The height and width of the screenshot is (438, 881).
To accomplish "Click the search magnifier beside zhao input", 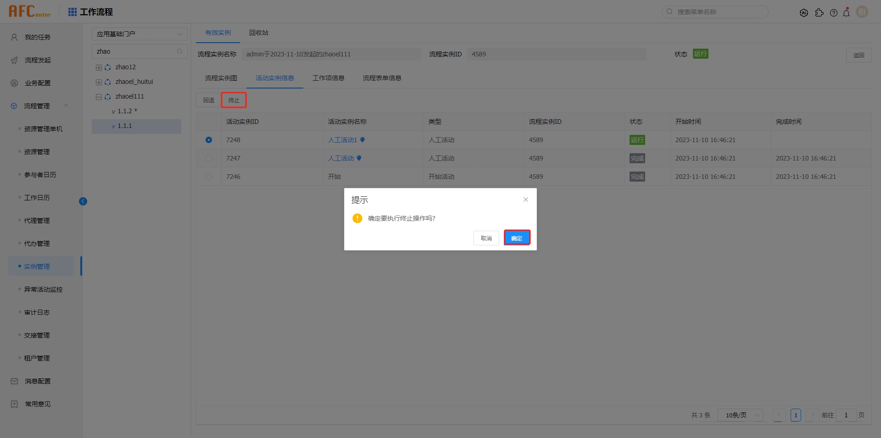I will 180,51.
